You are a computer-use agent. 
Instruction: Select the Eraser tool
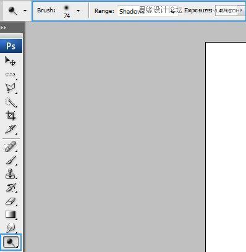coord(11,201)
